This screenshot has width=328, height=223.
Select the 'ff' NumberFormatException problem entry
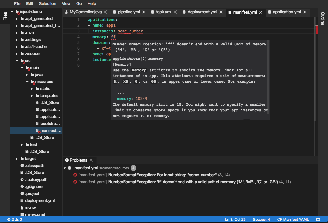(178, 182)
